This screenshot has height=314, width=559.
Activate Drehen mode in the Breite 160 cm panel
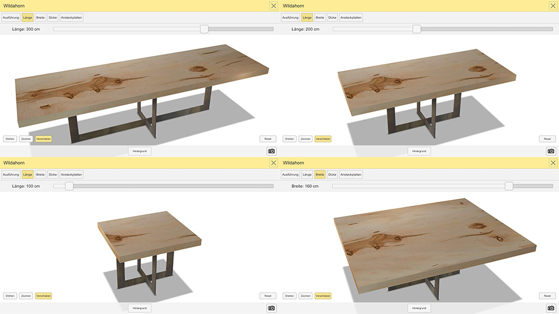(x=289, y=296)
